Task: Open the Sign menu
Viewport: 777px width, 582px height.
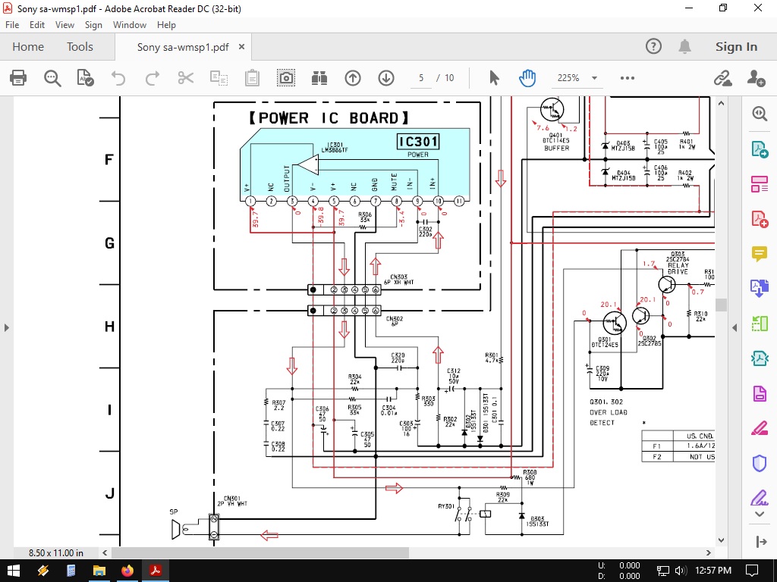Action: 93,25
